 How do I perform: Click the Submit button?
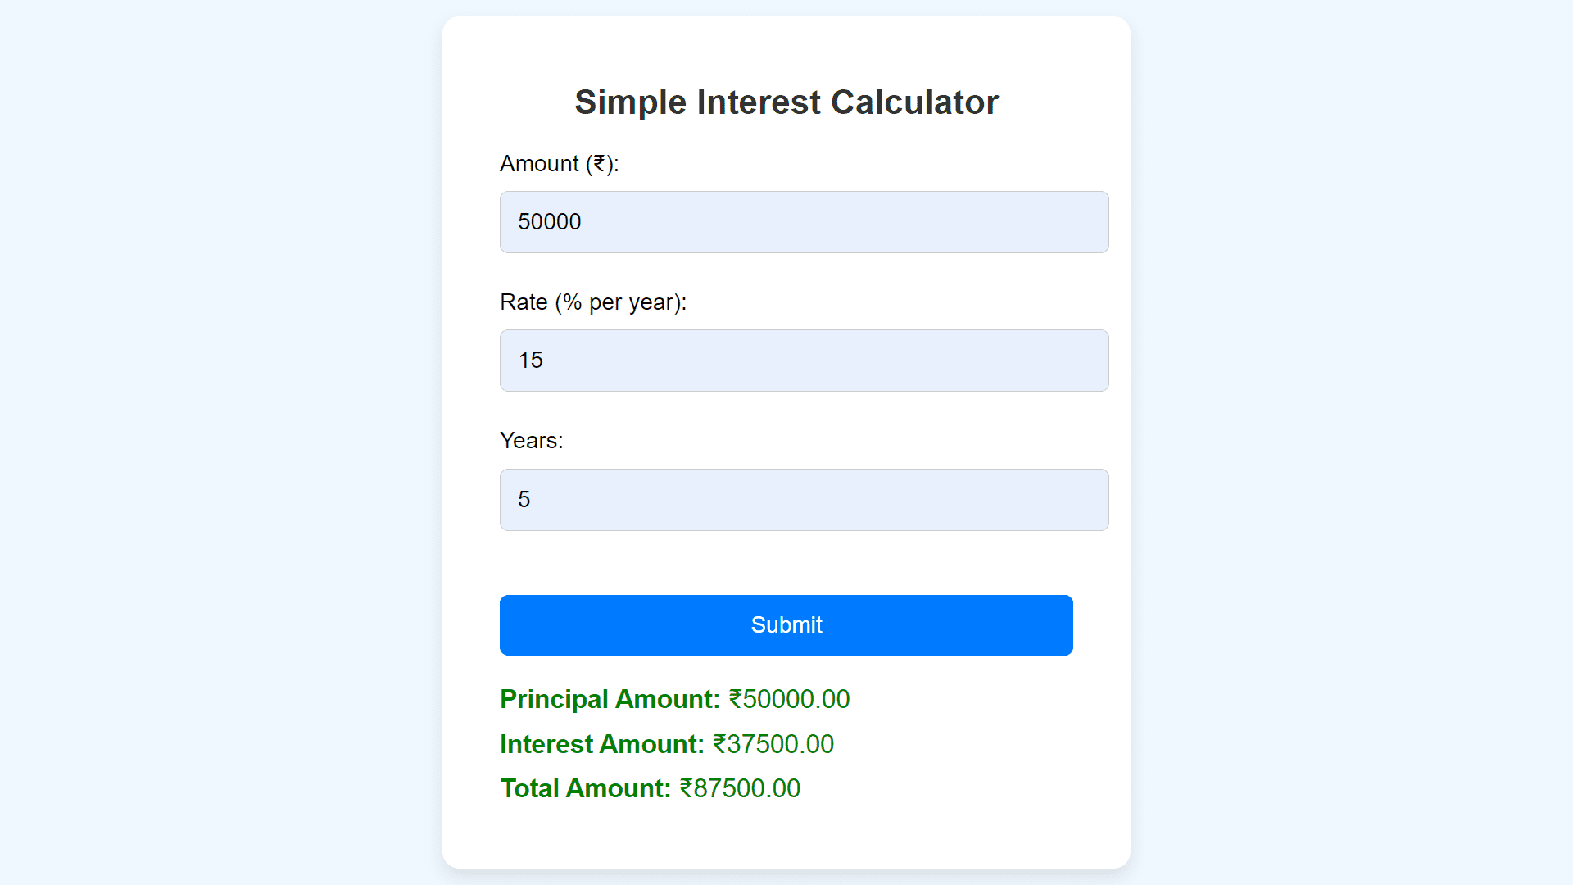(x=786, y=625)
